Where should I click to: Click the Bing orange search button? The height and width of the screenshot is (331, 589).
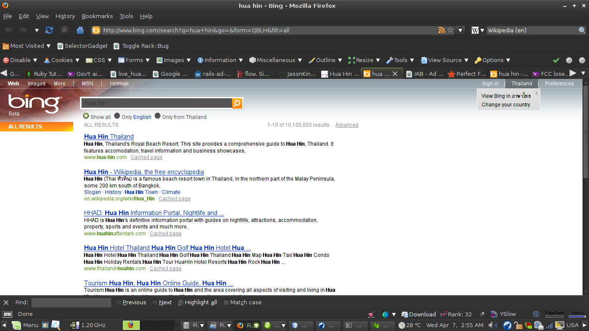point(237,103)
